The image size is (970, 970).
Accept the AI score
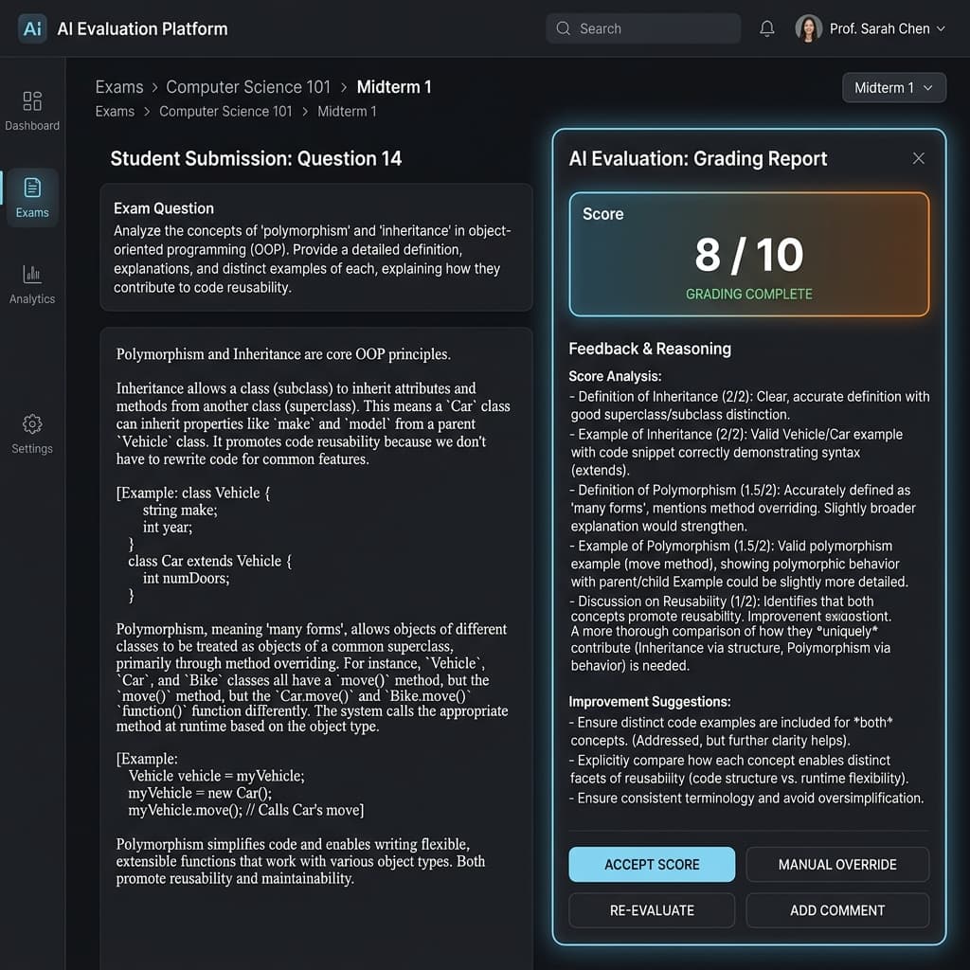(652, 864)
